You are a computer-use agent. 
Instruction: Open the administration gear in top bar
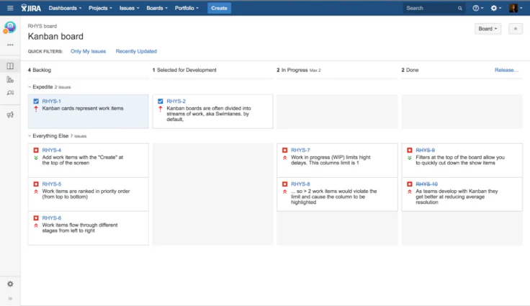pyautogui.click(x=495, y=8)
